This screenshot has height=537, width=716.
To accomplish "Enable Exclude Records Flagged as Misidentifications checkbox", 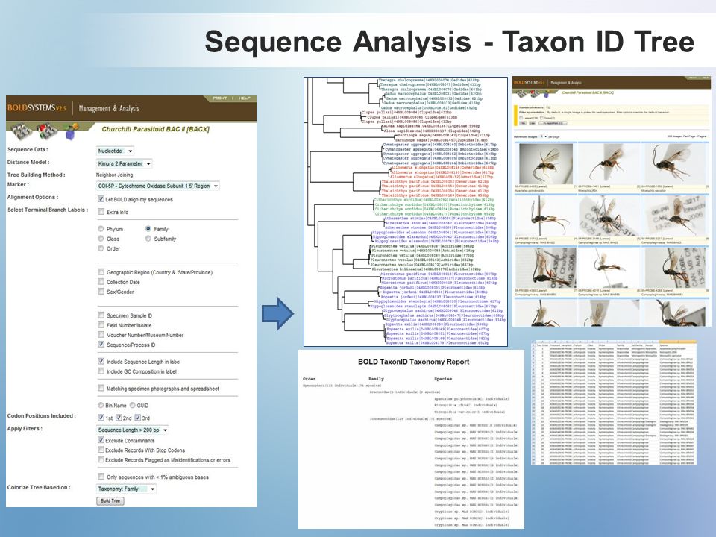I will pos(101,459).
